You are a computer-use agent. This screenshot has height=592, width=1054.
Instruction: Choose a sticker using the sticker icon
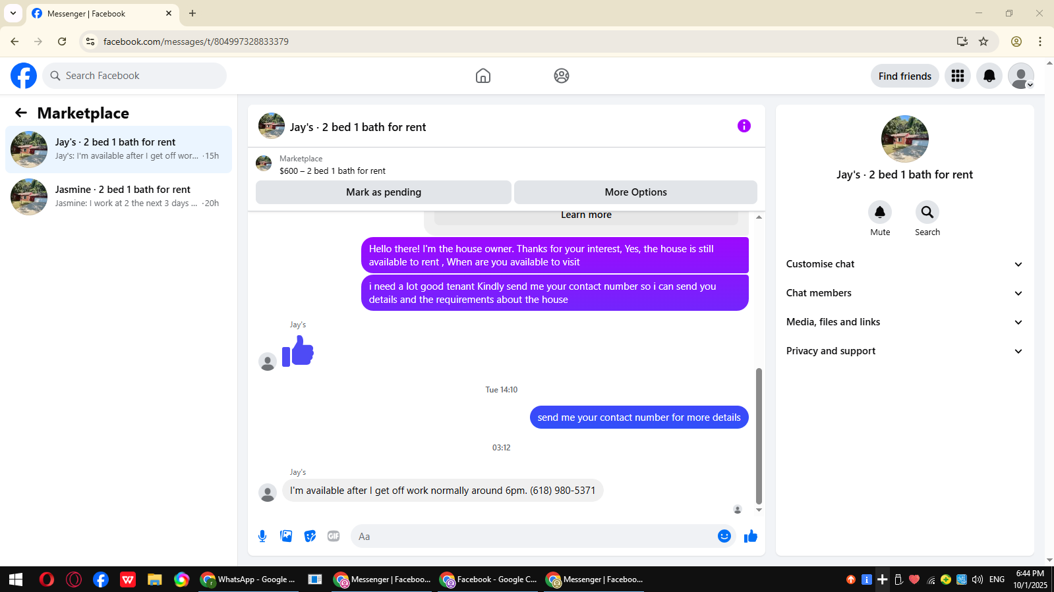pyautogui.click(x=310, y=536)
